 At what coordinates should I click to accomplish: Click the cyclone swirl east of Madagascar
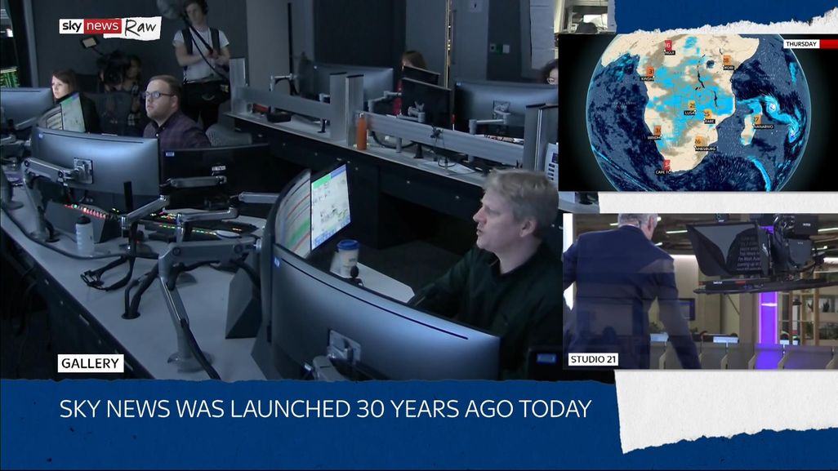pyautogui.click(x=771, y=105)
